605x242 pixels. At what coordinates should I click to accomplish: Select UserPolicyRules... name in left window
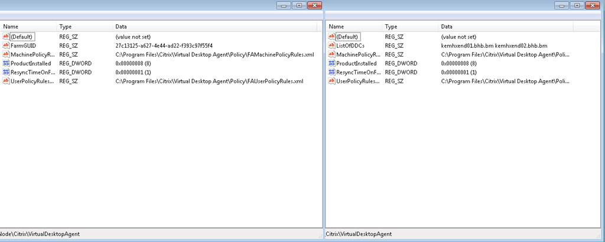[x=32, y=81]
